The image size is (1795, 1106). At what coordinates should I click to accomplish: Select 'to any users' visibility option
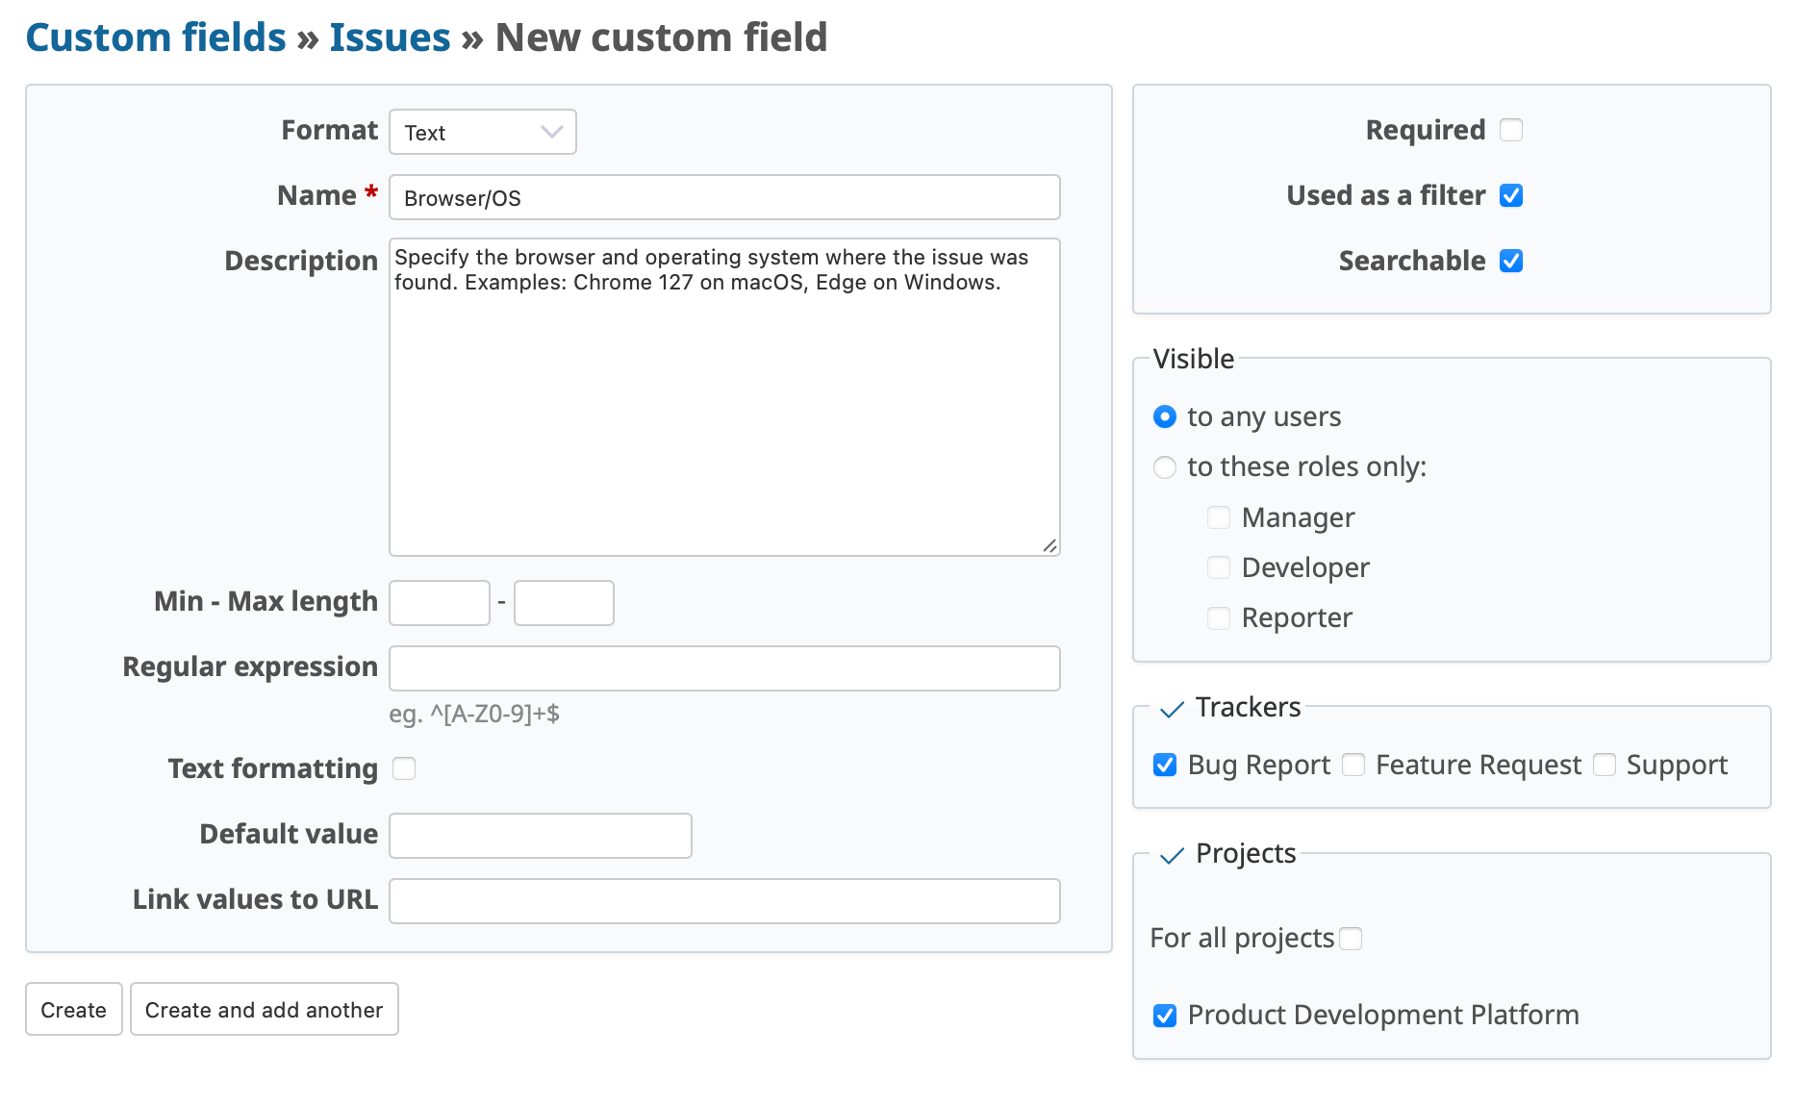tap(1164, 416)
